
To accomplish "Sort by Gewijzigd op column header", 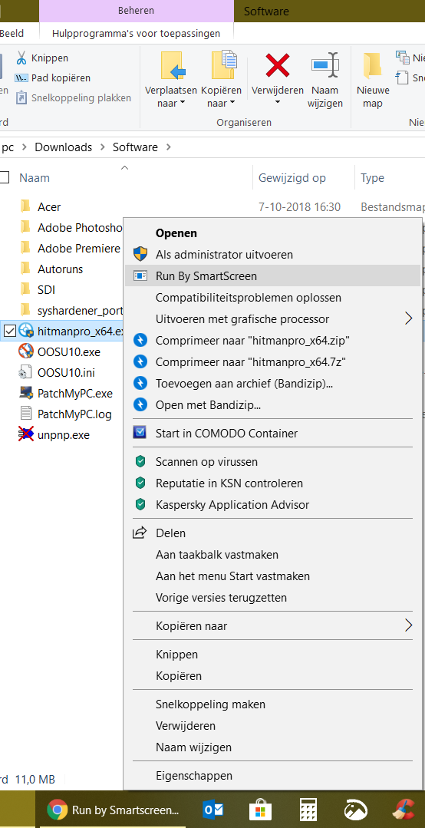I will point(292,178).
